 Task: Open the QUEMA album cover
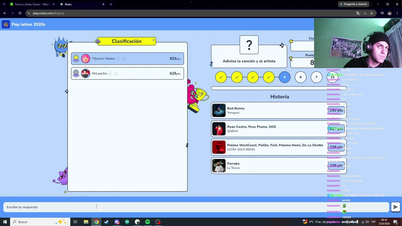(x=219, y=129)
